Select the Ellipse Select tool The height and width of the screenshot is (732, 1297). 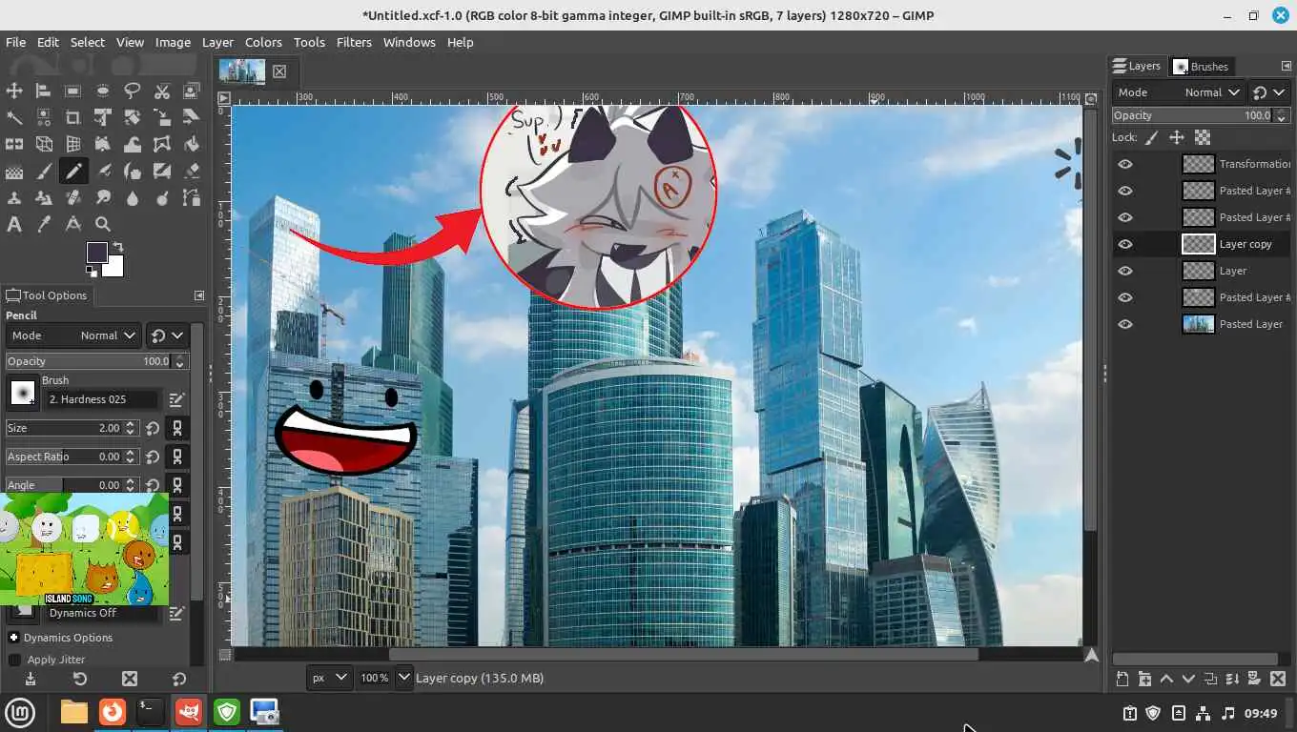103,91
